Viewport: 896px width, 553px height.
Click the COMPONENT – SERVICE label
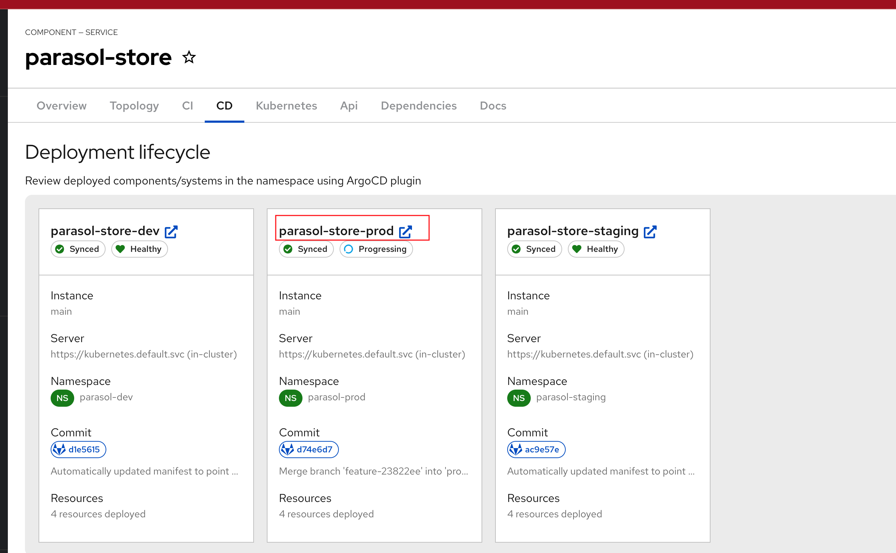pos(71,32)
